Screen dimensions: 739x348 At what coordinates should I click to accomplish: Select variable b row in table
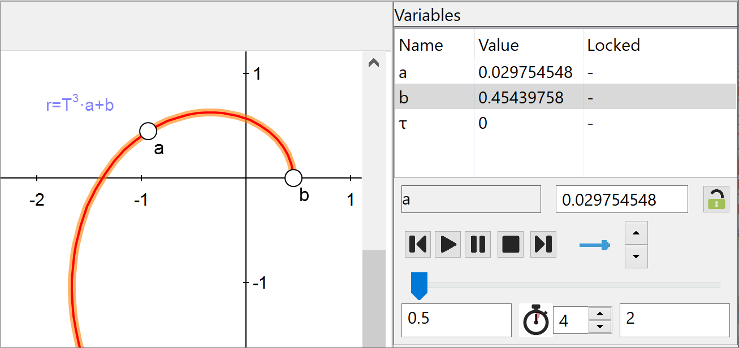565,98
